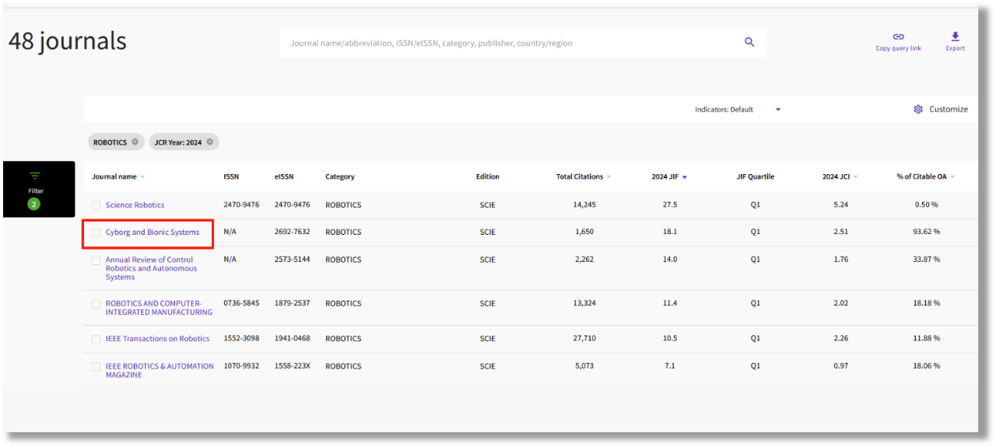Screen dimensions: 996x447
Task: Select eISSN value 1941-0468
Action: 292,338
